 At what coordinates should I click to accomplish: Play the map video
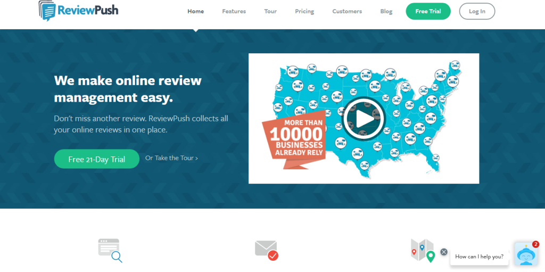click(364, 119)
